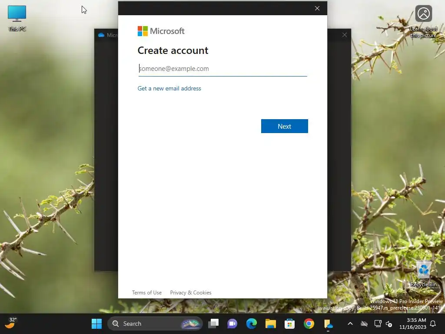The height and width of the screenshot is (334, 445).
Task: Click the OneDrive setup taskbar icon
Action: tap(328, 324)
